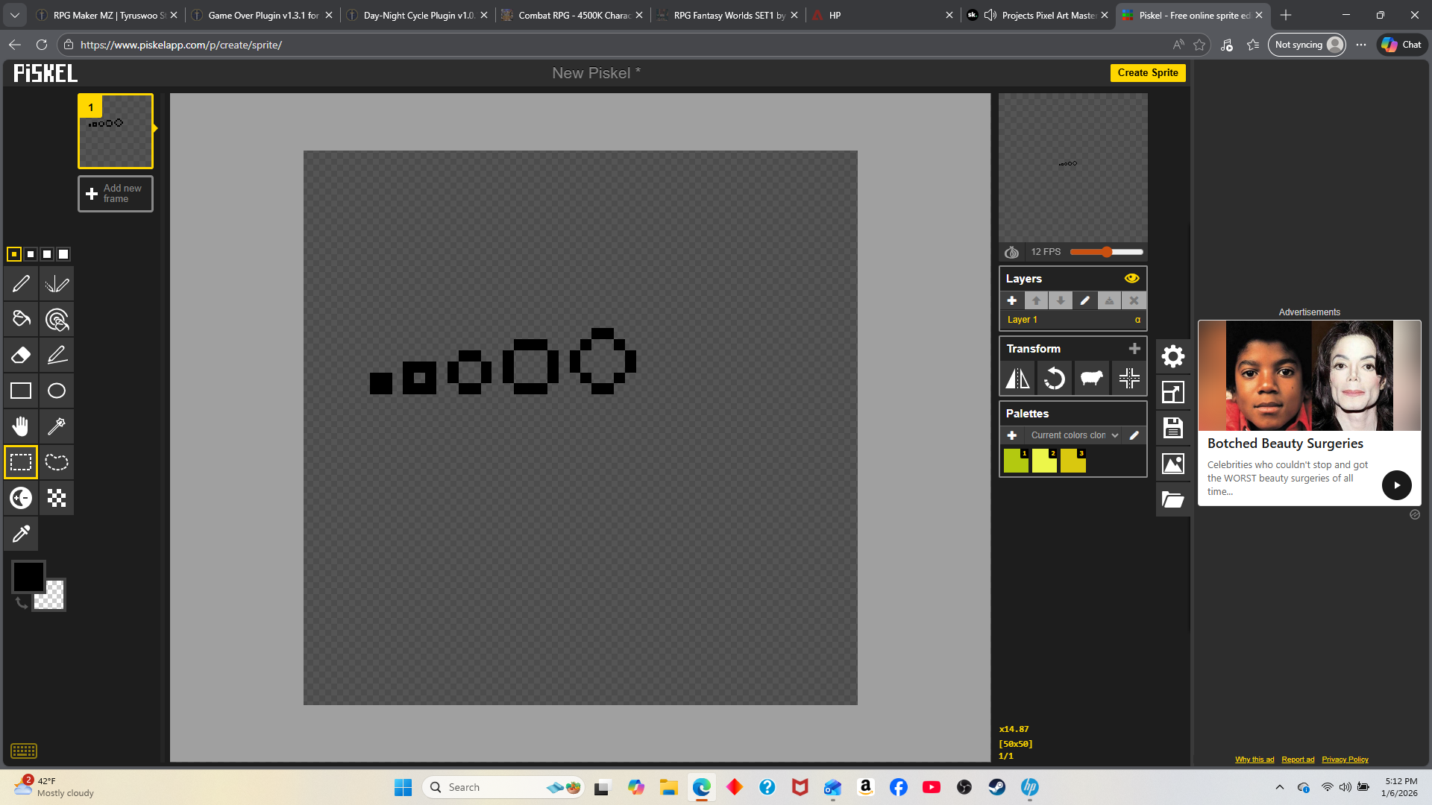
Task: Select the Eraser tool
Action: click(x=21, y=355)
